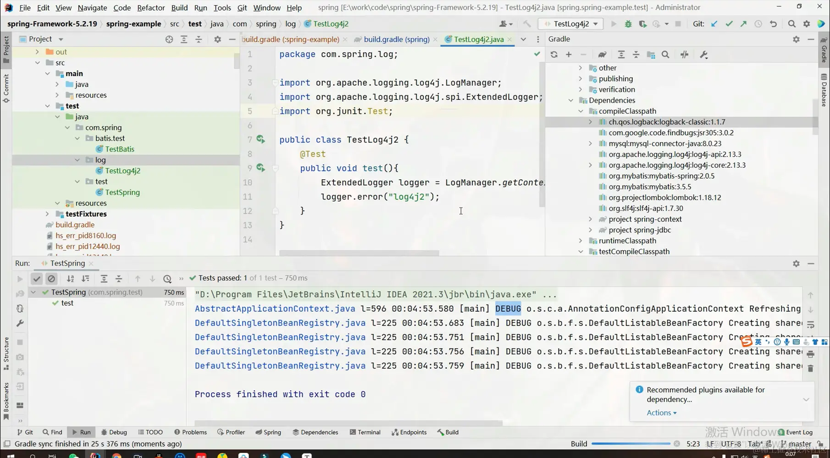The width and height of the screenshot is (830, 458).
Task: Open the Build menu
Action: pyautogui.click(x=179, y=7)
